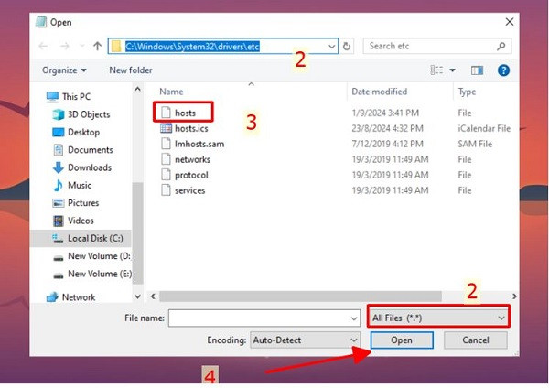Image resolution: width=549 pixels, height=388 pixels.
Task: Click the address bar path field
Action: pyautogui.click(x=223, y=47)
